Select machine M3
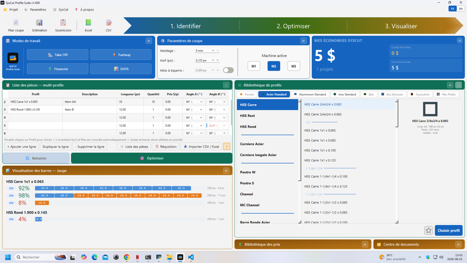This screenshot has height=263, width=467. 294,66
